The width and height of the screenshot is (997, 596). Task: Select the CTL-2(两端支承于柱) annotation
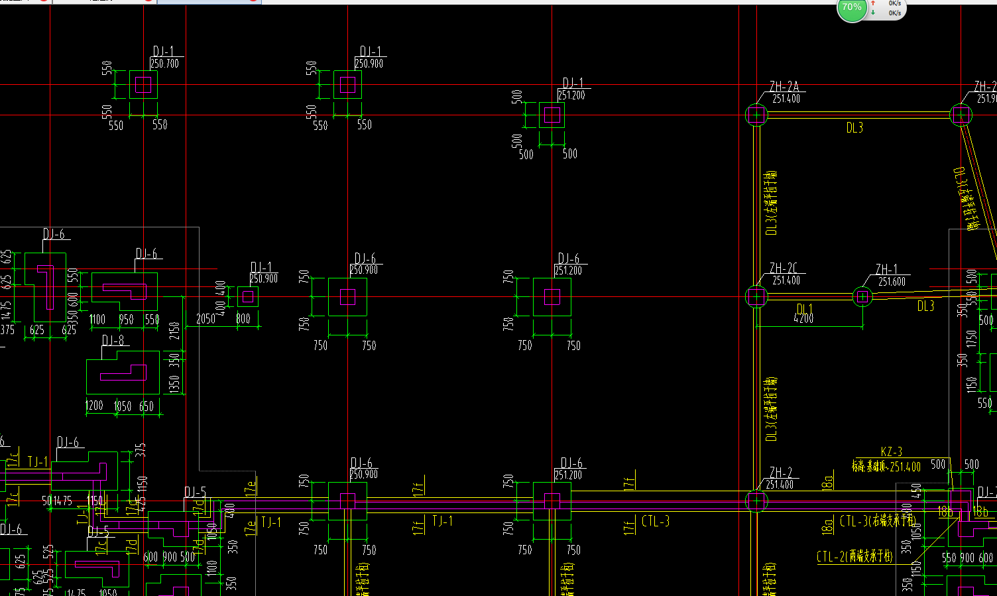(x=855, y=556)
